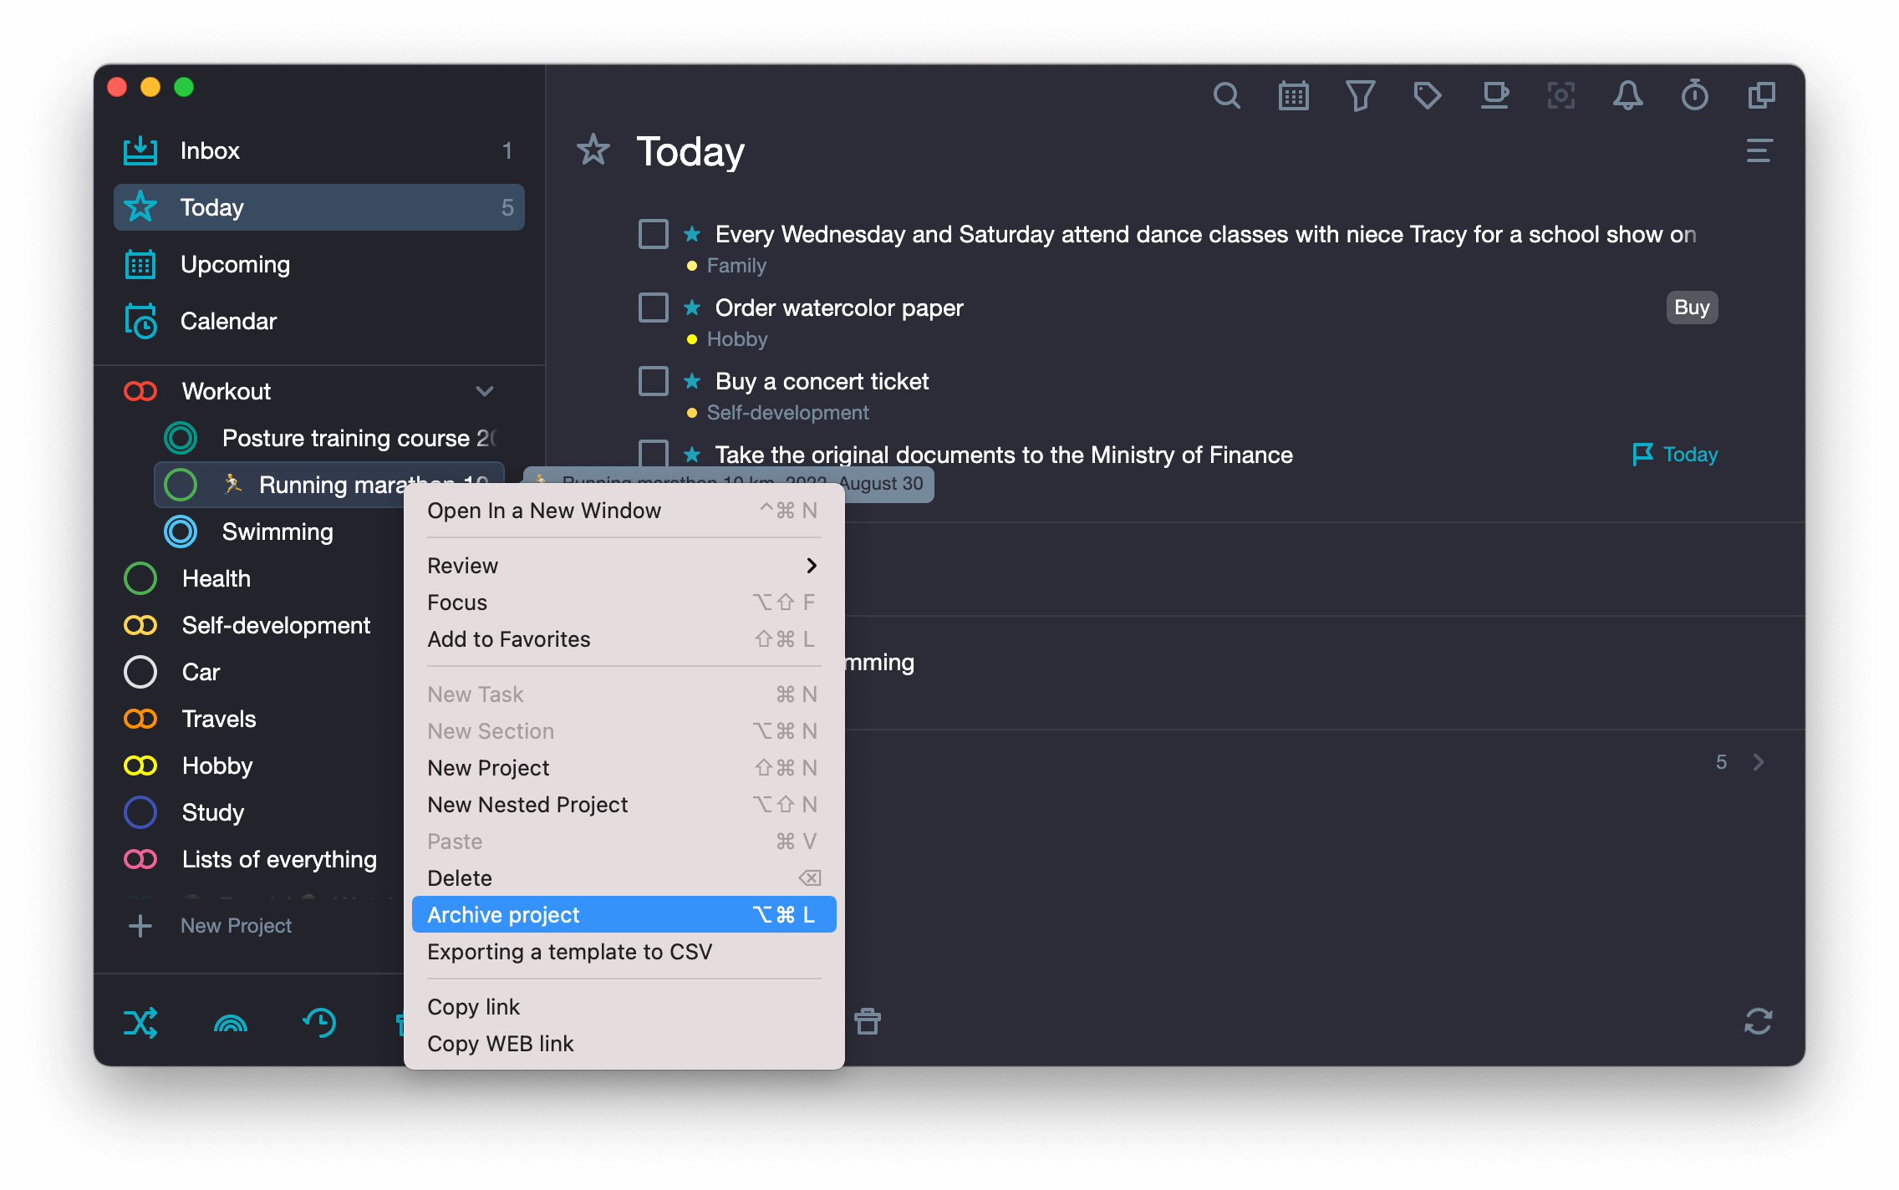Select Archive project menu item
1899x1190 pixels.
(624, 915)
